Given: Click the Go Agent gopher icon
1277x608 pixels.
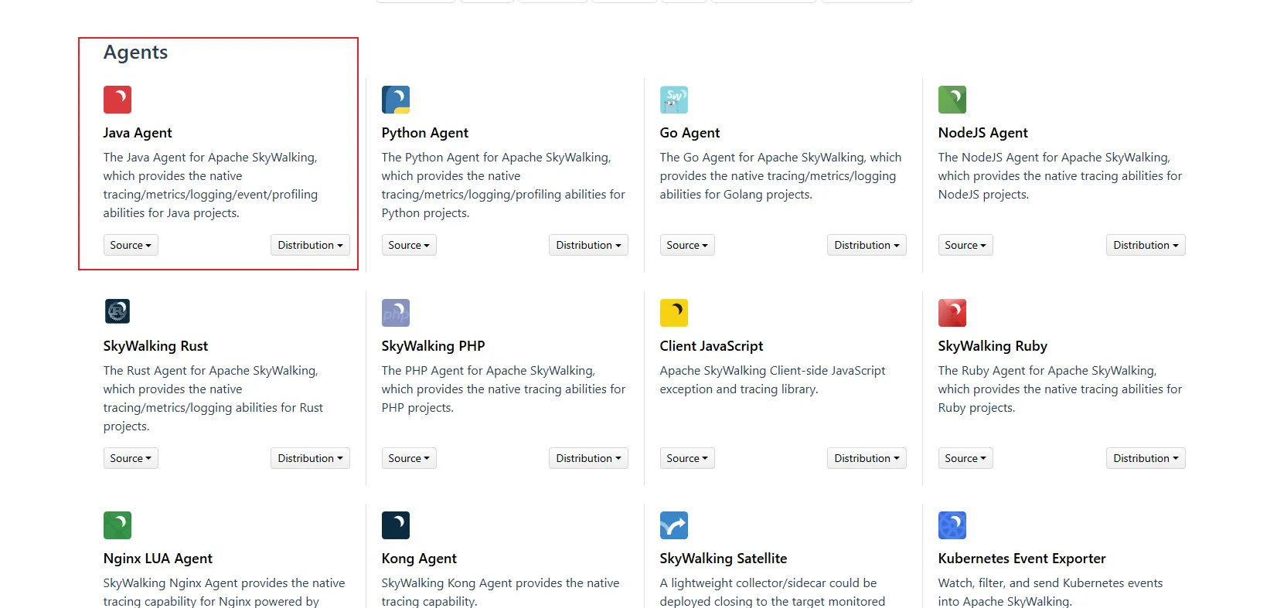Looking at the screenshot, I should tap(674, 100).
